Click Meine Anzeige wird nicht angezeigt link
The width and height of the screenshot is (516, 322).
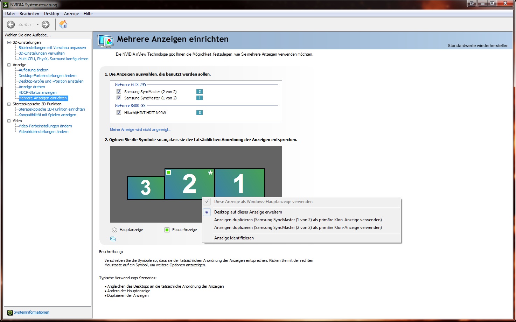pyautogui.click(x=140, y=129)
